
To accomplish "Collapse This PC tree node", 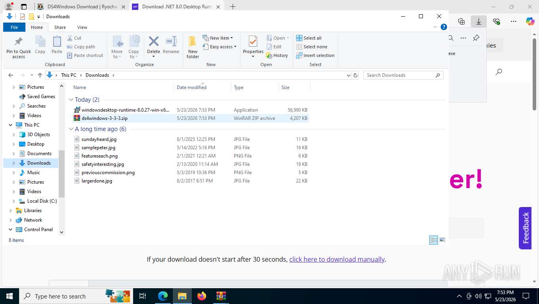I will (x=10, y=125).
